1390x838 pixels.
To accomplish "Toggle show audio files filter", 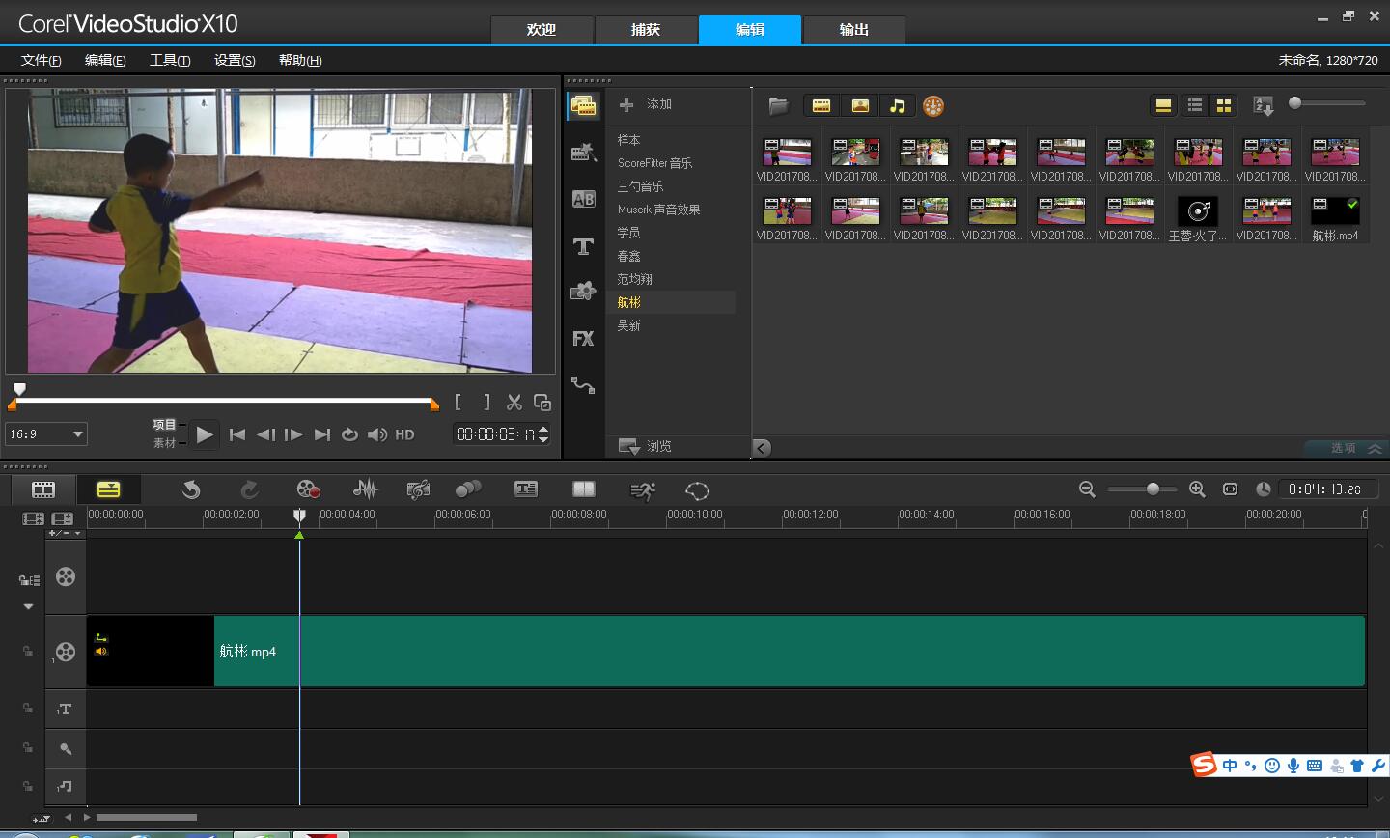I will pos(898,106).
